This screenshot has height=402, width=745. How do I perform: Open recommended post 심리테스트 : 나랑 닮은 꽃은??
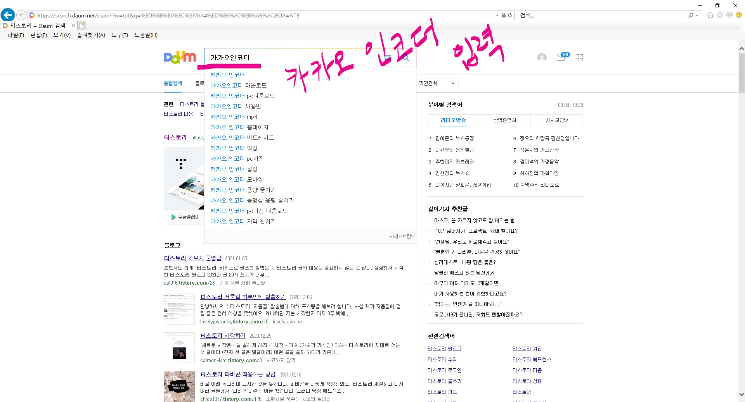point(465,262)
